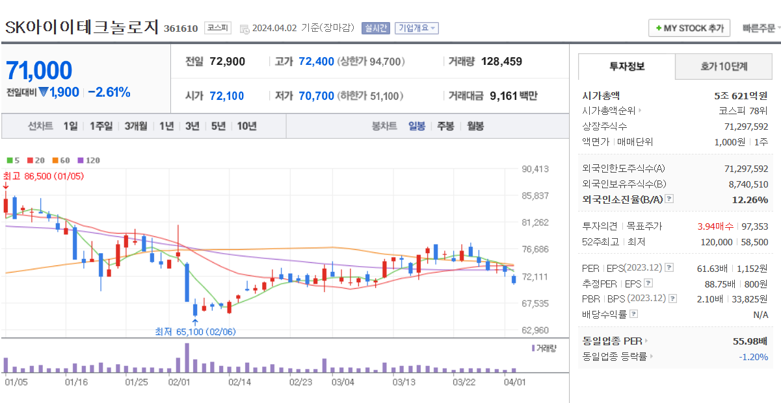Image resolution: width=781 pixels, height=403 pixels.
Task: Click the 02/01 date label on chart axis
Action: pyautogui.click(x=178, y=382)
